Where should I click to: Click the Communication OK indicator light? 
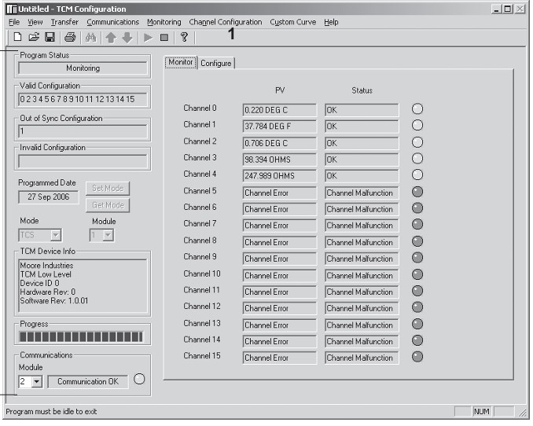[x=139, y=380]
